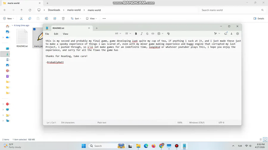Image resolution: width=268 pixels, height=150 pixels.
Task: Toggle bold formatting in Notepad
Action: pyautogui.click(x=136, y=34)
